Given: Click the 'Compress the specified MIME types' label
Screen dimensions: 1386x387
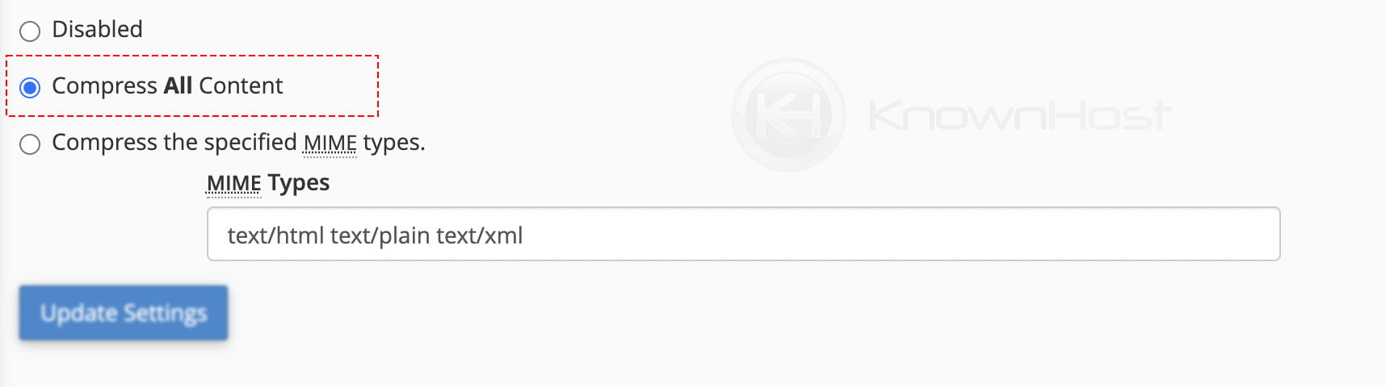Looking at the screenshot, I should pyautogui.click(x=238, y=143).
